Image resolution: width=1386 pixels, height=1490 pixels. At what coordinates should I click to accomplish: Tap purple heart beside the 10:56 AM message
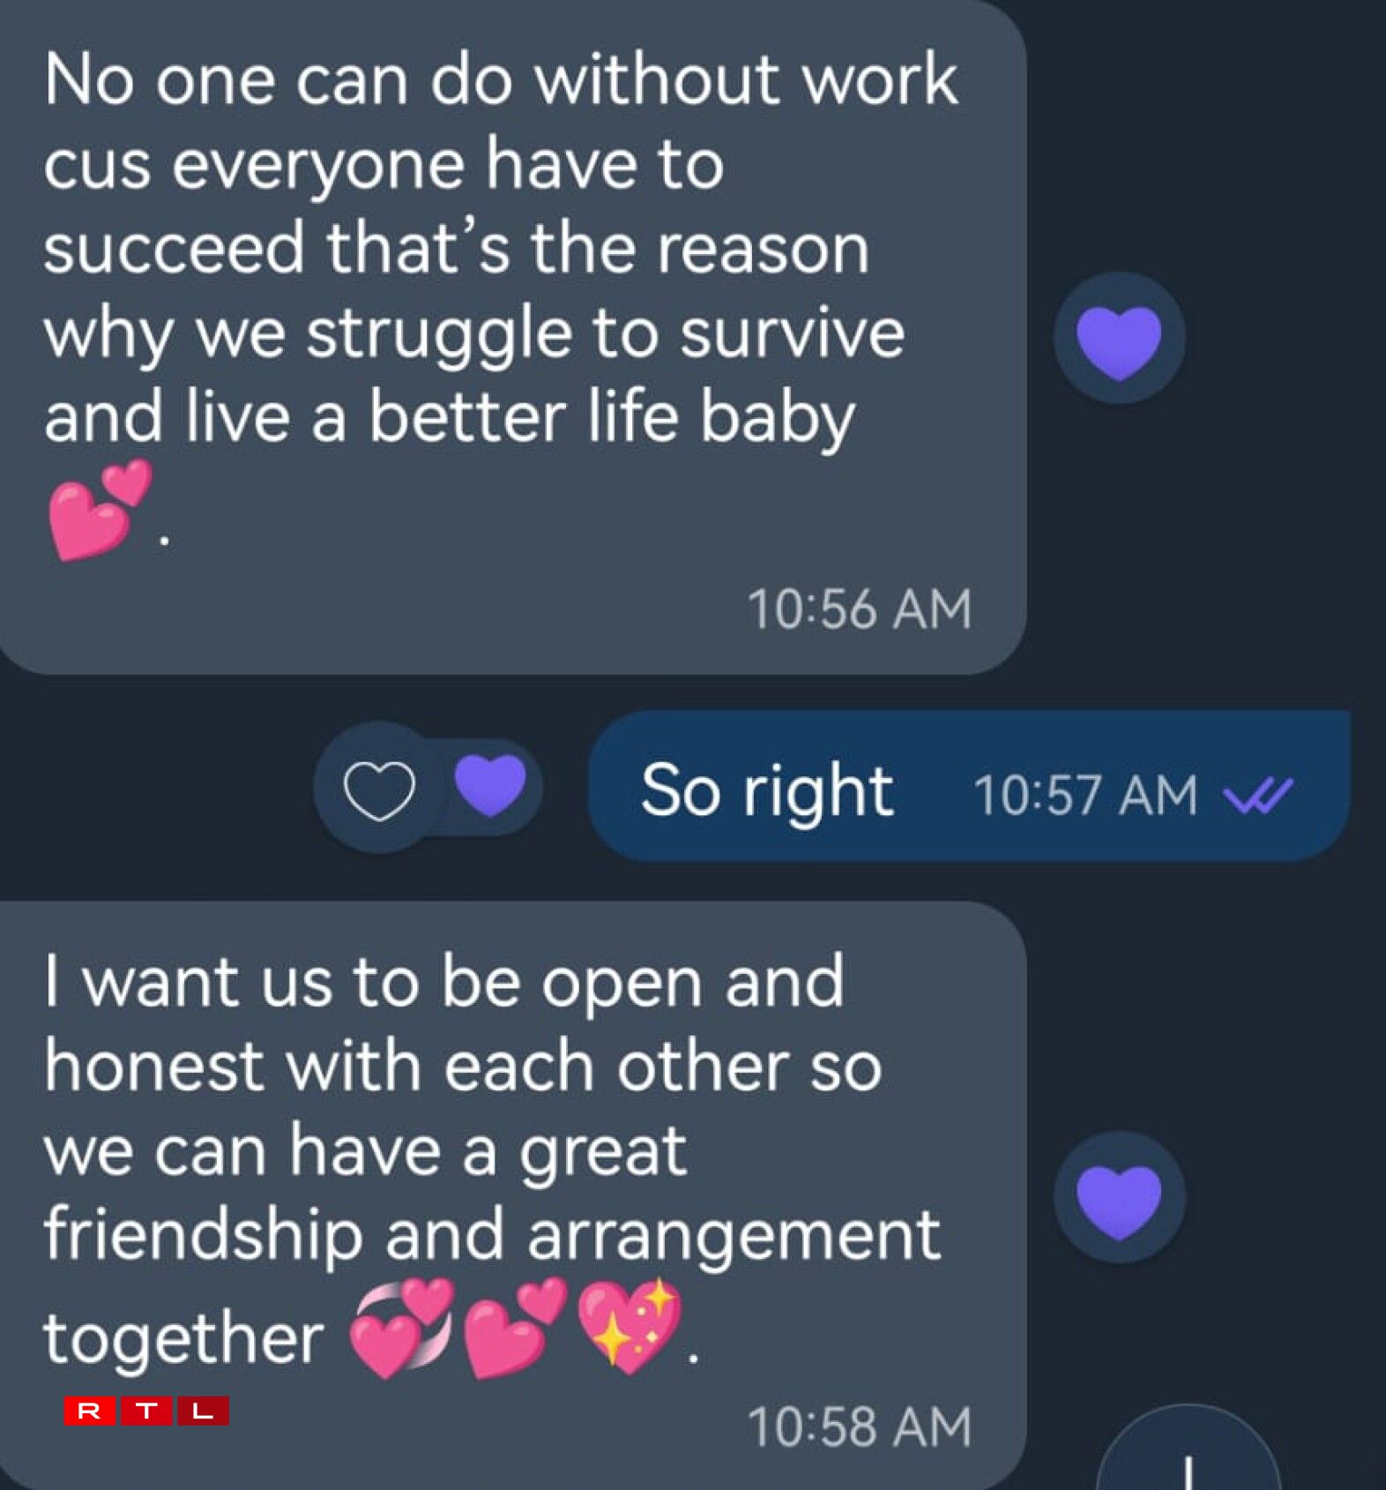tap(1119, 340)
